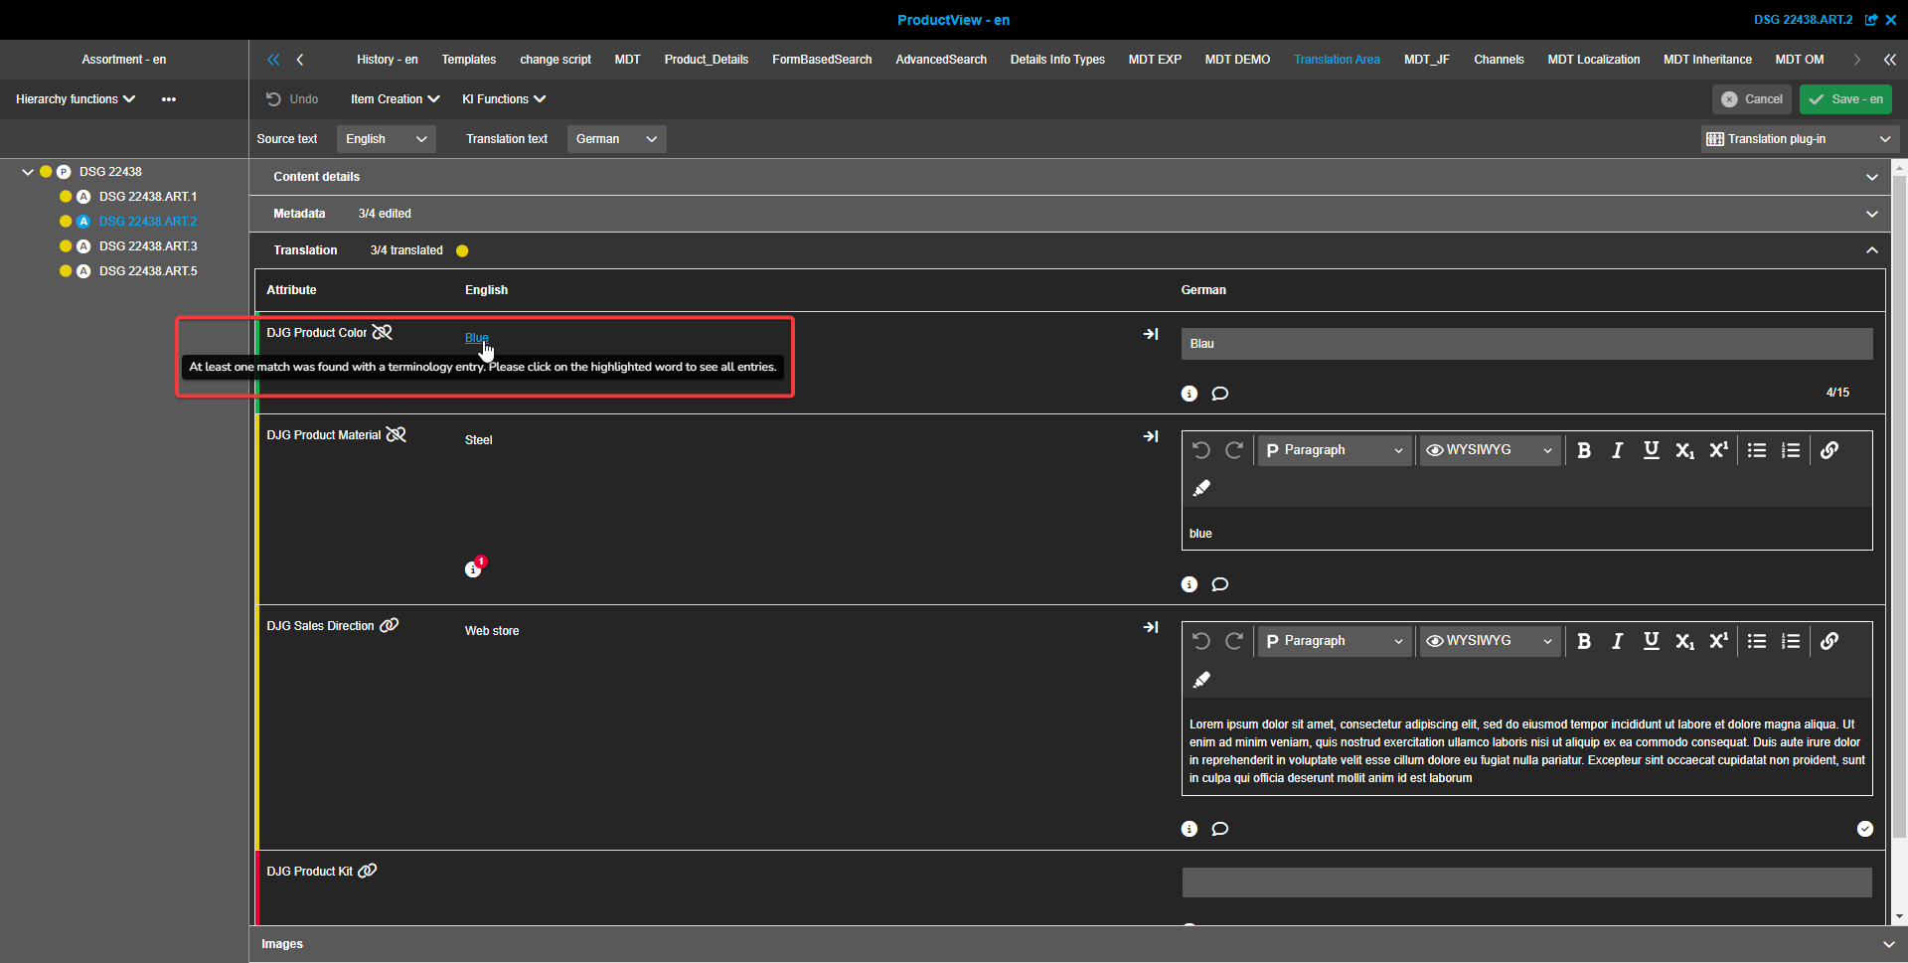Screen dimensions: 1908x963
Task: Expand the Content details section
Action: [1872, 177]
